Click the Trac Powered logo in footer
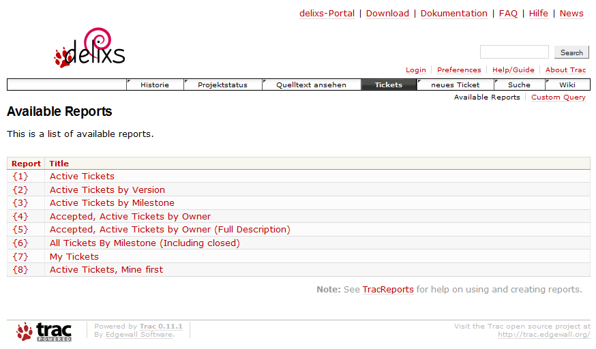The height and width of the screenshot is (349, 596). coord(44,332)
